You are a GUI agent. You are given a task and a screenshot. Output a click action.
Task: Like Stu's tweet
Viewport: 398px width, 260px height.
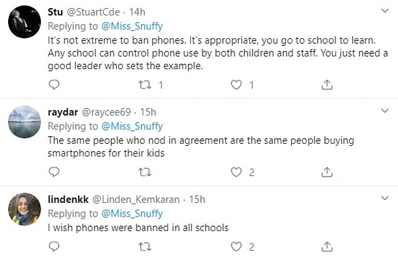click(236, 84)
